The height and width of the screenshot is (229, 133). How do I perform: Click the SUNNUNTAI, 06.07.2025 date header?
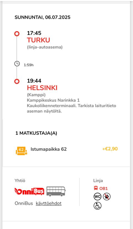[42, 17]
